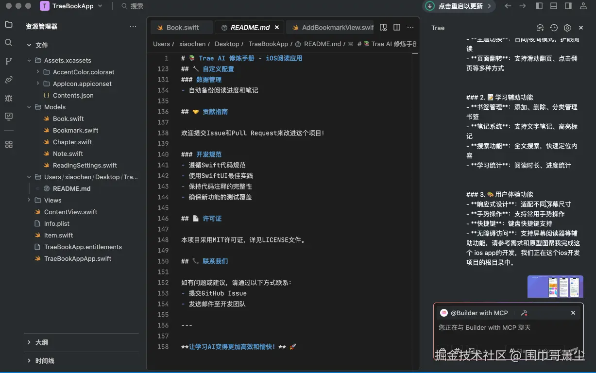
Task: Open the user account icon
Action: click(584, 6)
